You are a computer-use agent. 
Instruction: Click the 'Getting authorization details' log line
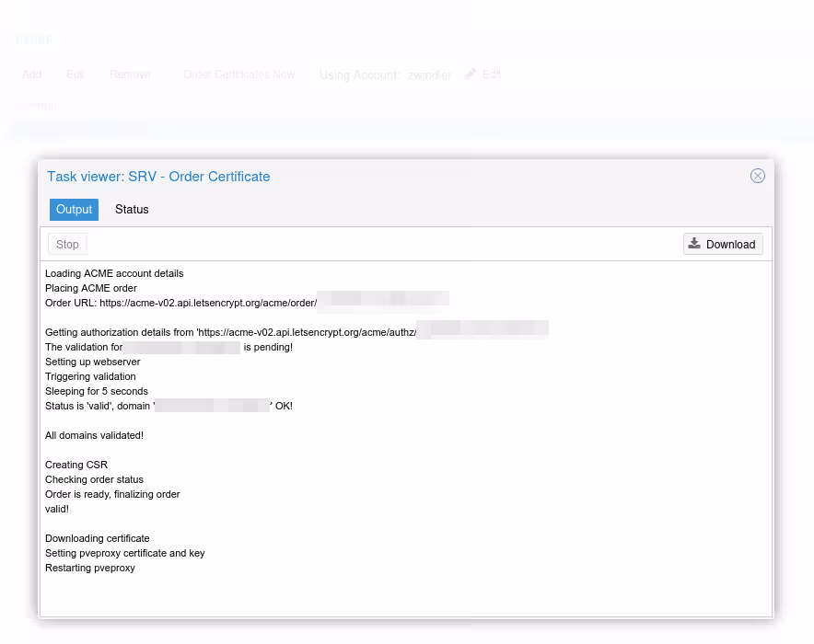(230, 332)
